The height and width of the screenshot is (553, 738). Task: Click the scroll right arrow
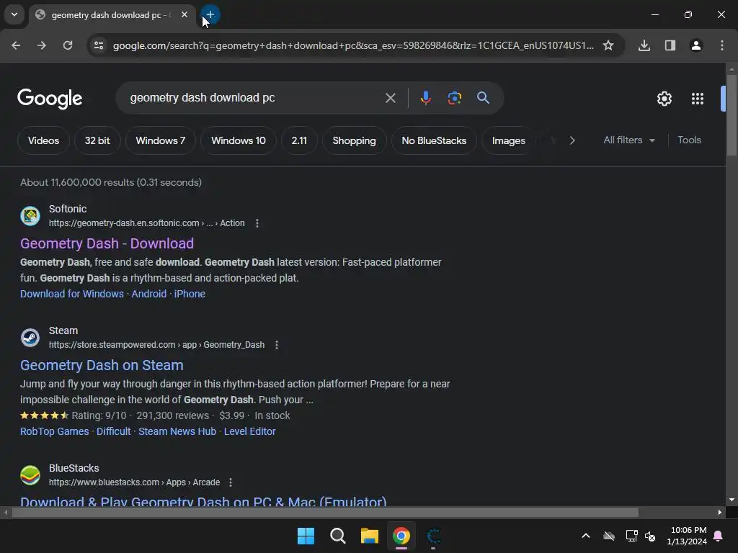720,512
